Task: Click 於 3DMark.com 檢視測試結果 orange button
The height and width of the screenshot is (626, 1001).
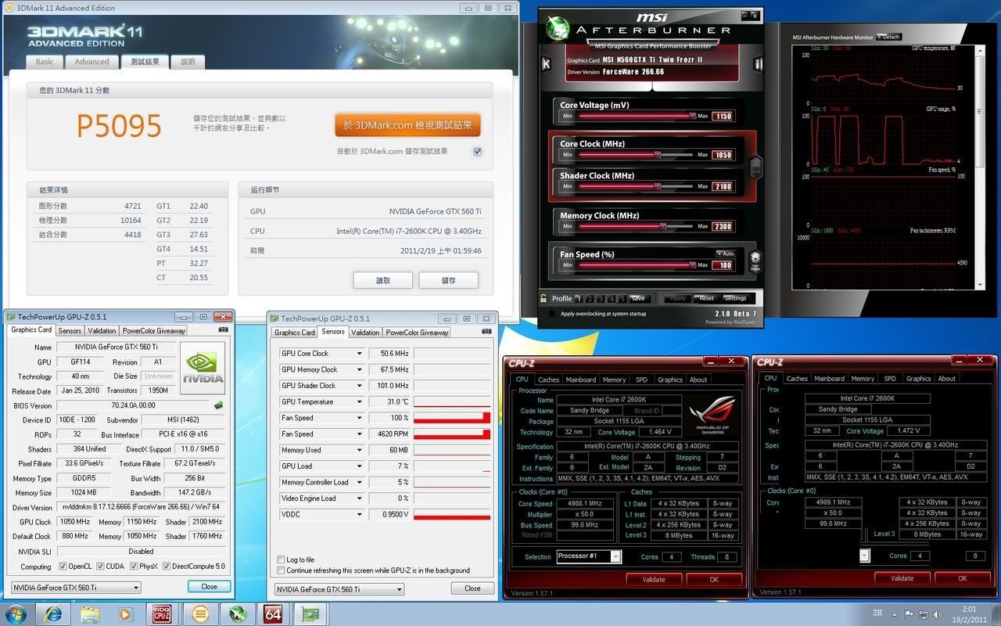Action: click(x=407, y=125)
